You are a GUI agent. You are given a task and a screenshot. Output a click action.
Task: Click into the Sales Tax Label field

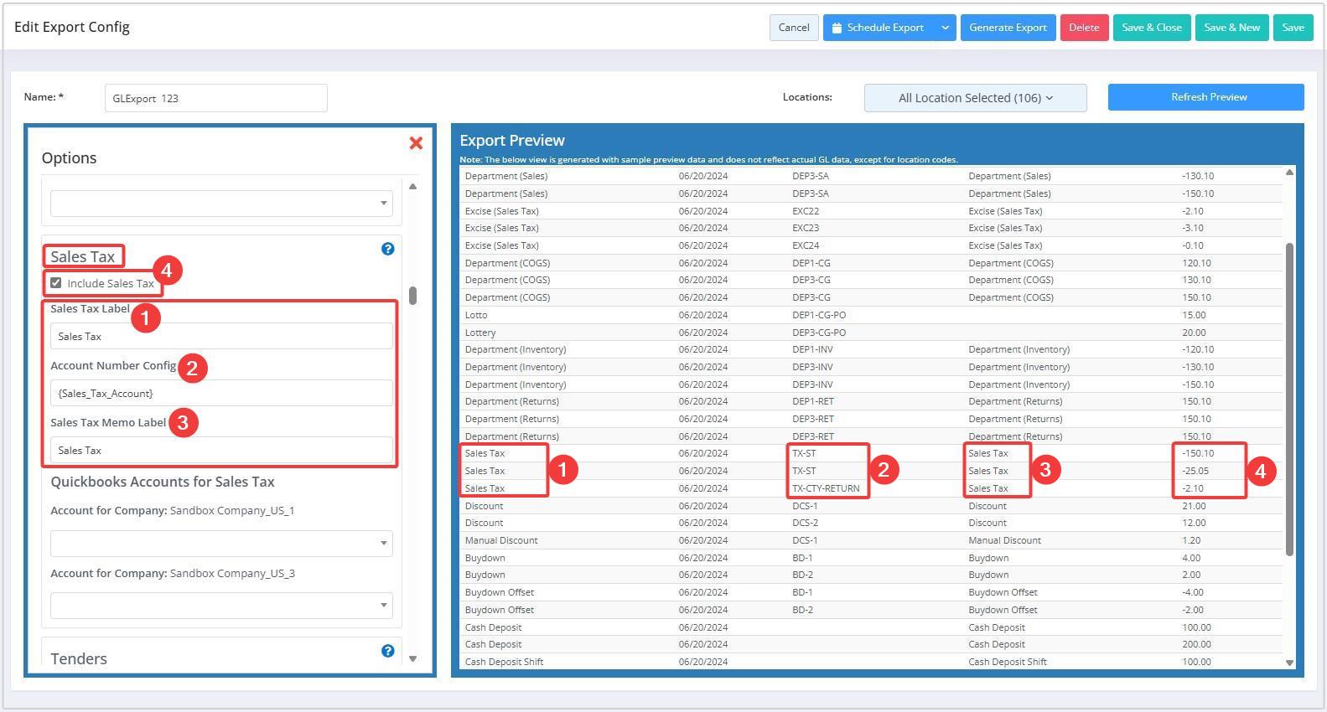(x=221, y=336)
